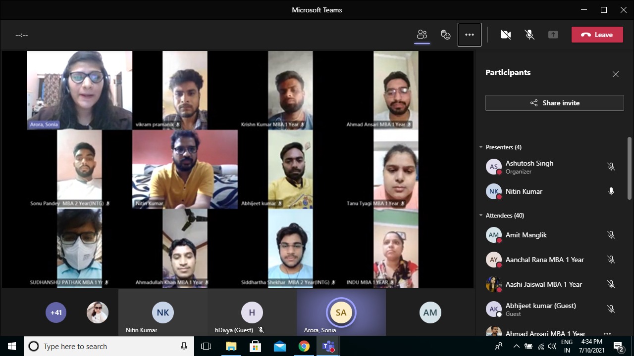Viewport: 634px width, 356px height.
Task: Select Ashutosh Singh in the participants list
Action: coord(529,167)
